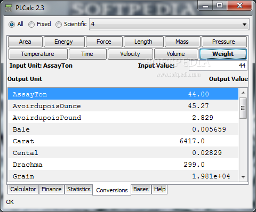Choose the Area conversion category
Image resolution: width=256 pixels, height=212 pixels.
pos(25,42)
